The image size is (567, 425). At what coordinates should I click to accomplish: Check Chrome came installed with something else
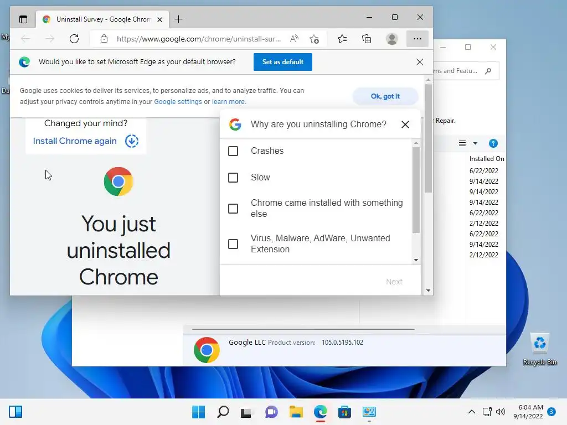(233, 209)
